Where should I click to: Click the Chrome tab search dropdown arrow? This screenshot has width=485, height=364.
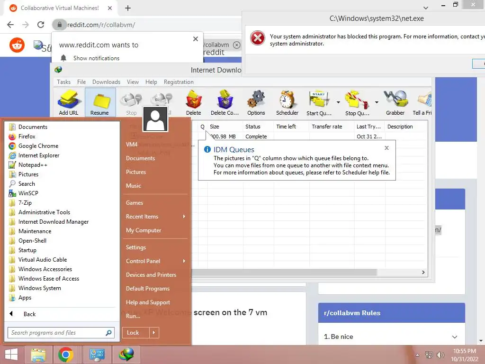click(426, 8)
